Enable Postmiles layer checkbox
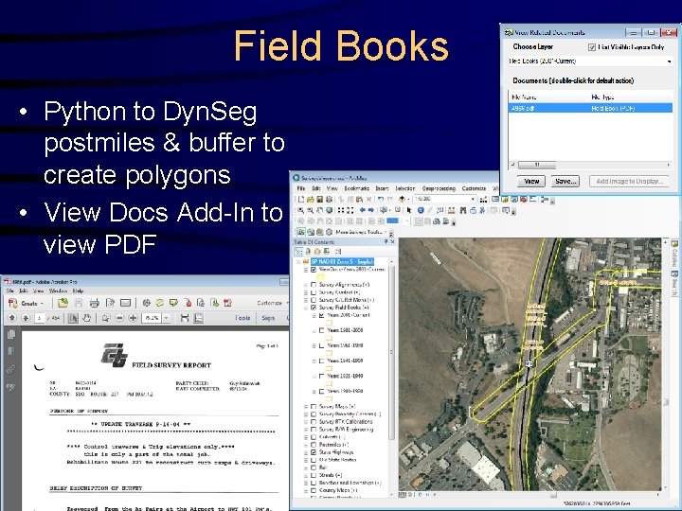682x511 pixels. point(314,445)
